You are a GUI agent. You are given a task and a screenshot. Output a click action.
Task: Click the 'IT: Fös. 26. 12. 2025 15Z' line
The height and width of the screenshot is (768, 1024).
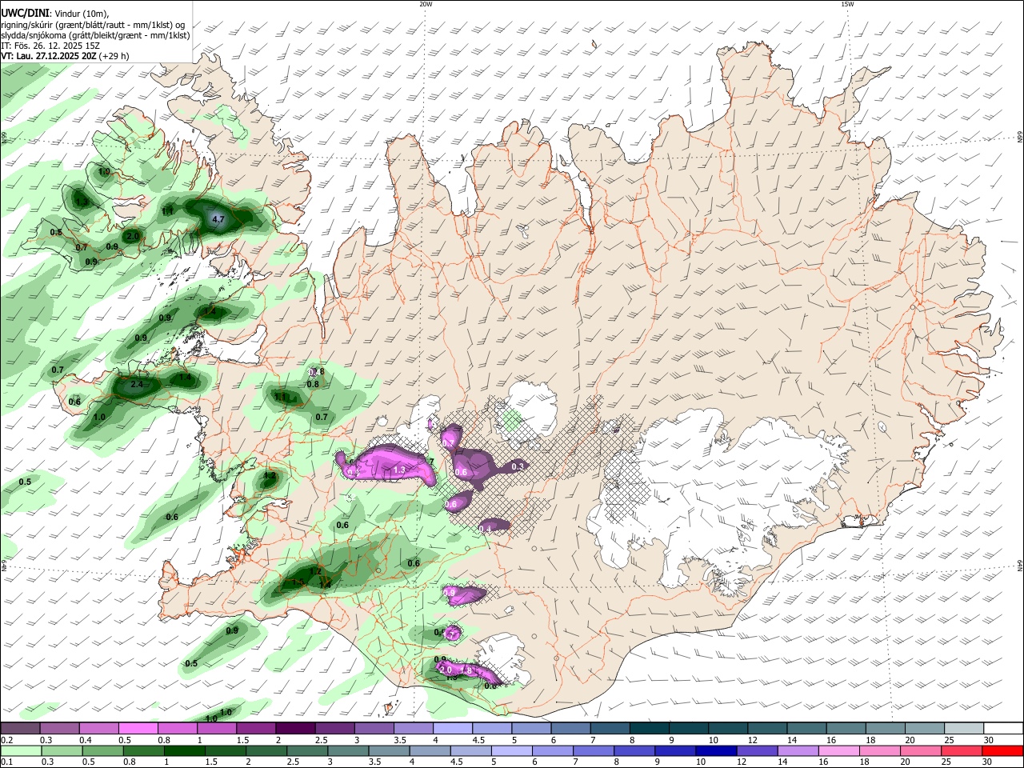pyautogui.click(x=50, y=46)
